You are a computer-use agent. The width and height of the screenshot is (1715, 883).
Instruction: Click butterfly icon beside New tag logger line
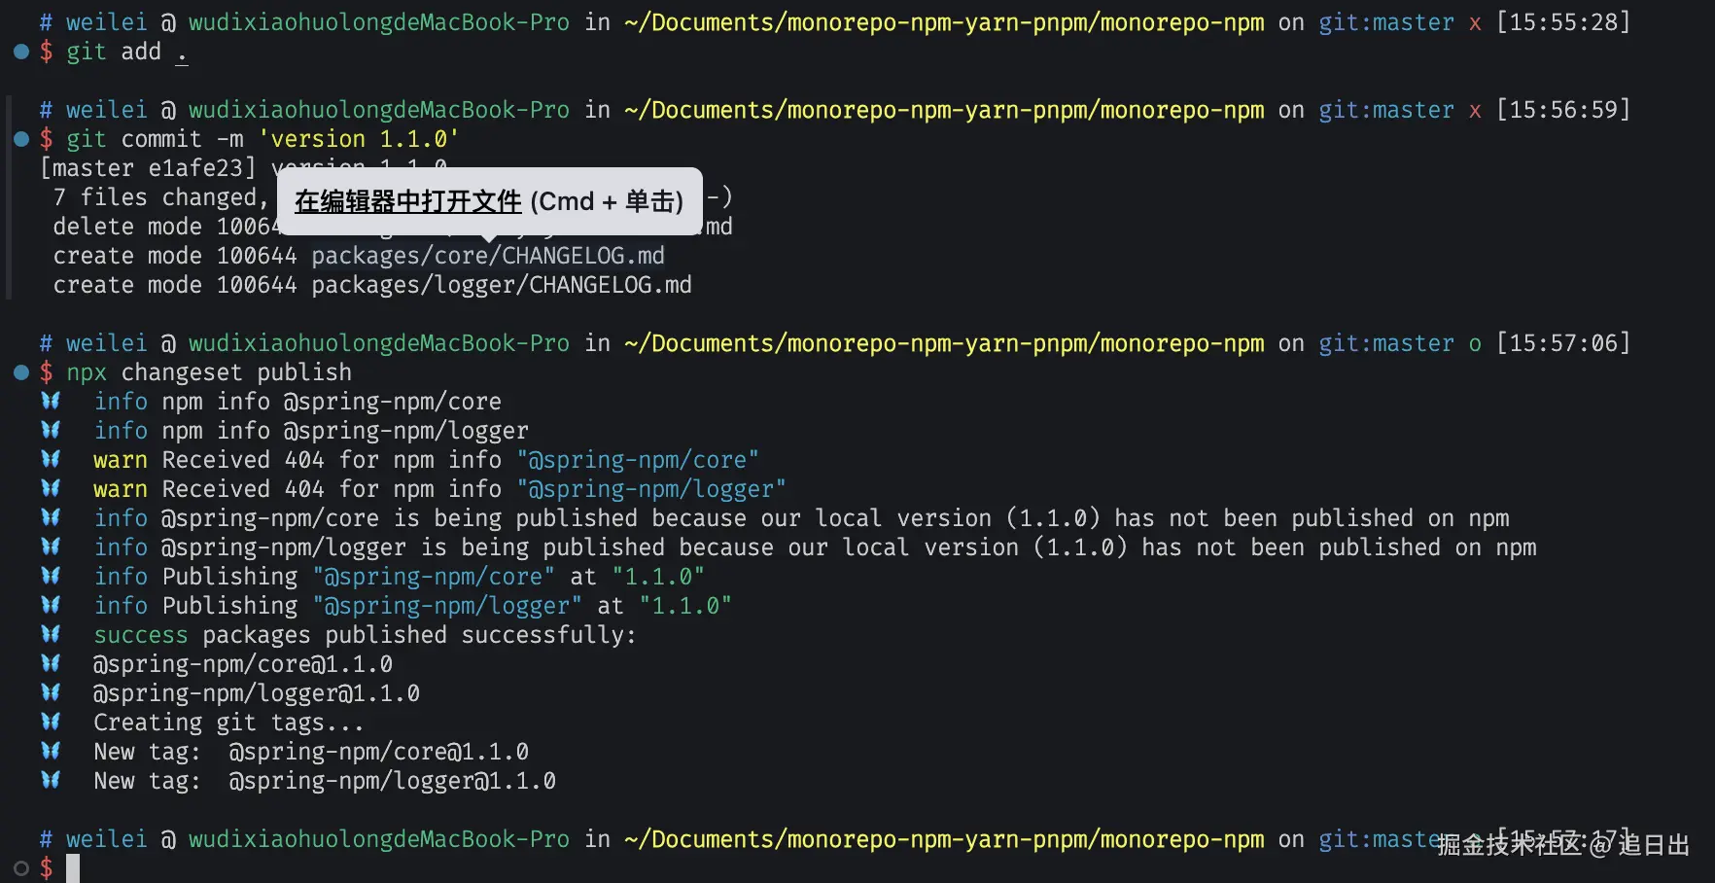(51, 780)
